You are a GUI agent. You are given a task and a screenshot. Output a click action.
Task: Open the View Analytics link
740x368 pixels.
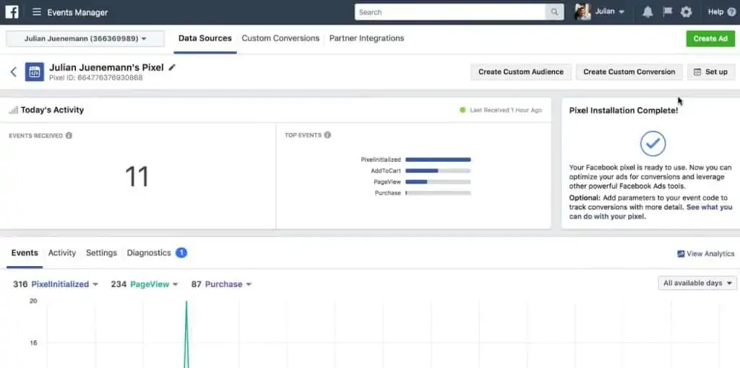click(x=710, y=254)
